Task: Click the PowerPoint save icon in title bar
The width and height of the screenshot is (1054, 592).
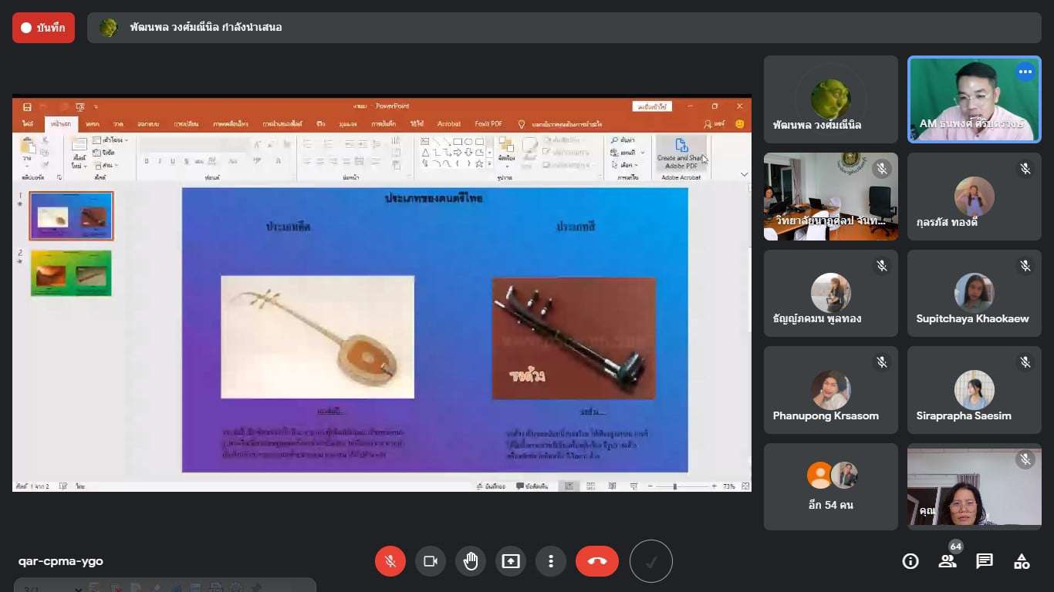Action: (27, 106)
